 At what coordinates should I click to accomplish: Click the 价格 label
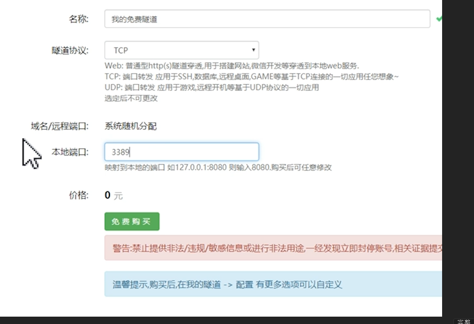(x=79, y=195)
